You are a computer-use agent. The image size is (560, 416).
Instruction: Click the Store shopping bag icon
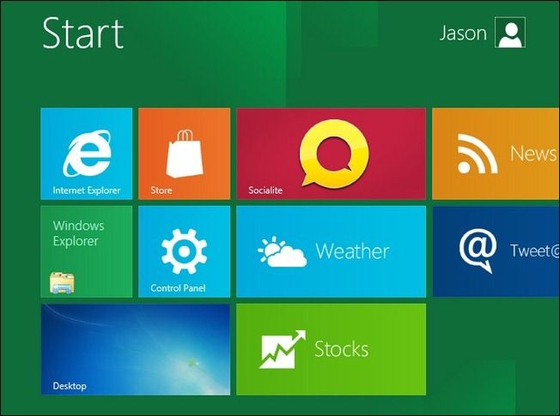pyautogui.click(x=185, y=154)
